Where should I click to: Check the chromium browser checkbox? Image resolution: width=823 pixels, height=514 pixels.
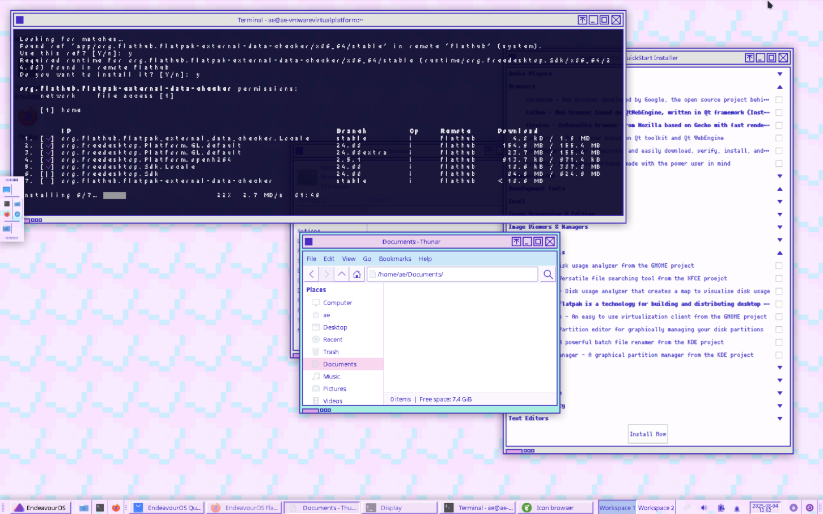779,100
